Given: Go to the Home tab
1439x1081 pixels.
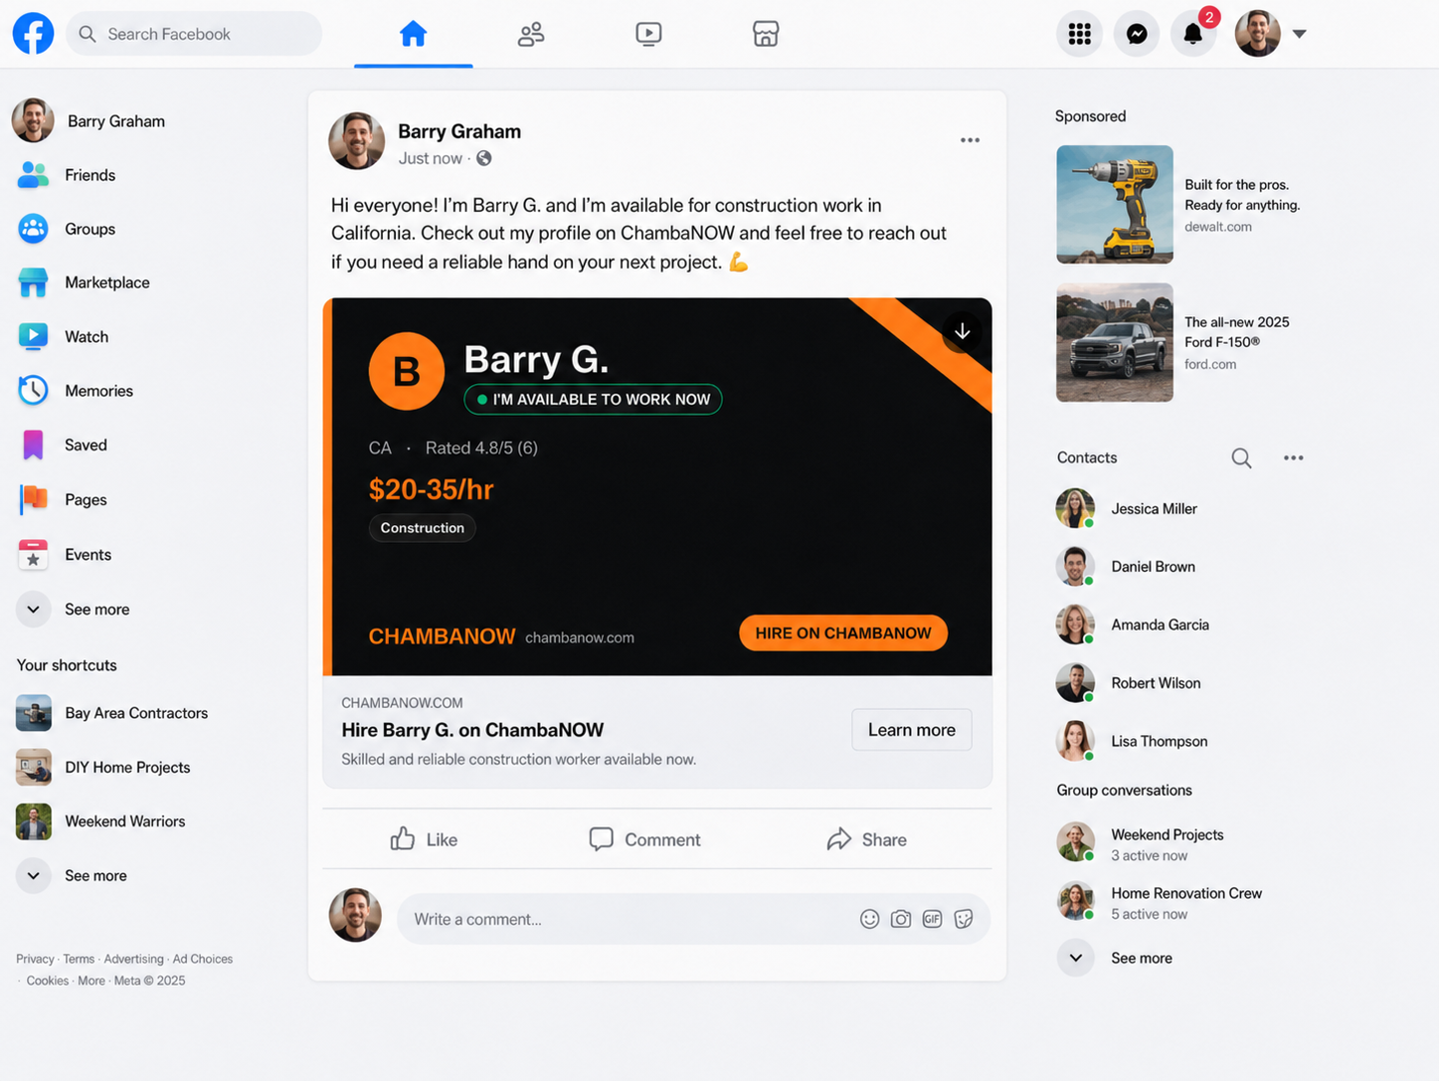Looking at the screenshot, I should pyautogui.click(x=413, y=34).
